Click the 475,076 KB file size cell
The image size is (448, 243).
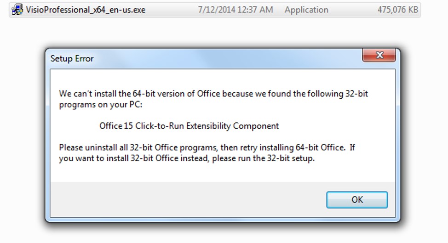tap(398, 10)
